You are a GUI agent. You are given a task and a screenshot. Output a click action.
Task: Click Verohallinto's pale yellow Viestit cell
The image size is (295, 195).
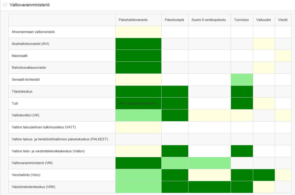(x=283, y=175)
